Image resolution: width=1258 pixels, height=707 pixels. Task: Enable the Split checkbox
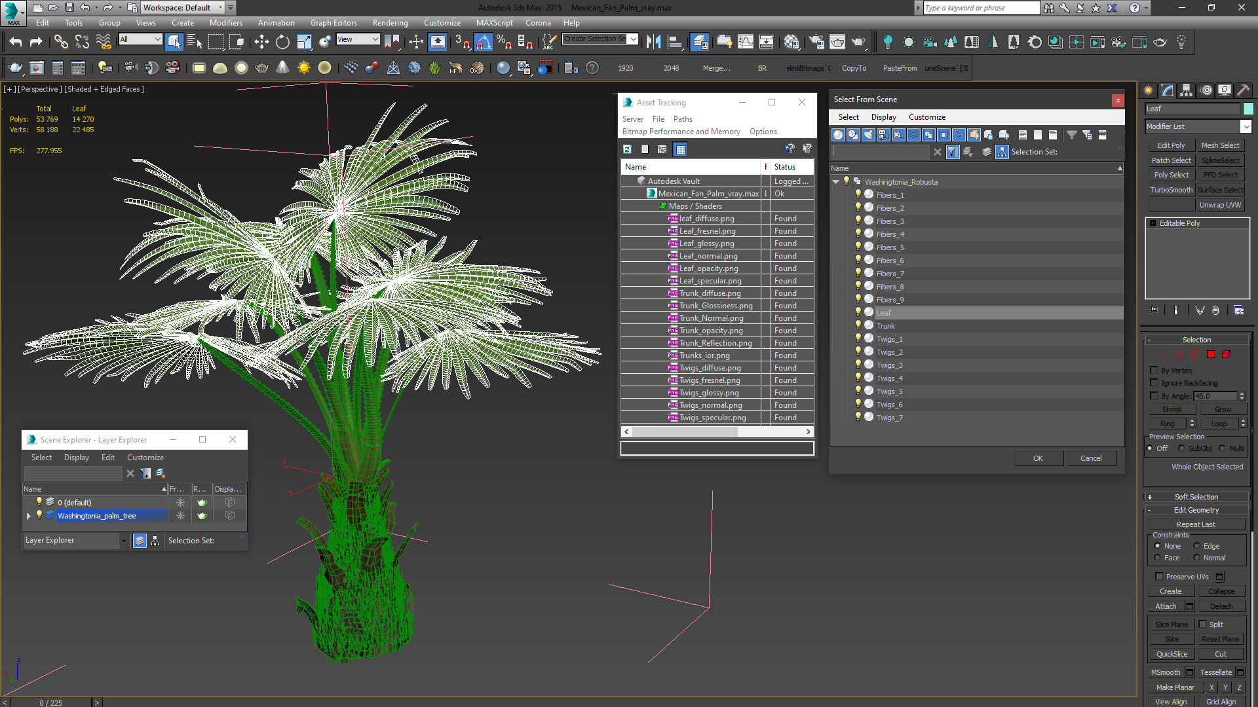1203,625
